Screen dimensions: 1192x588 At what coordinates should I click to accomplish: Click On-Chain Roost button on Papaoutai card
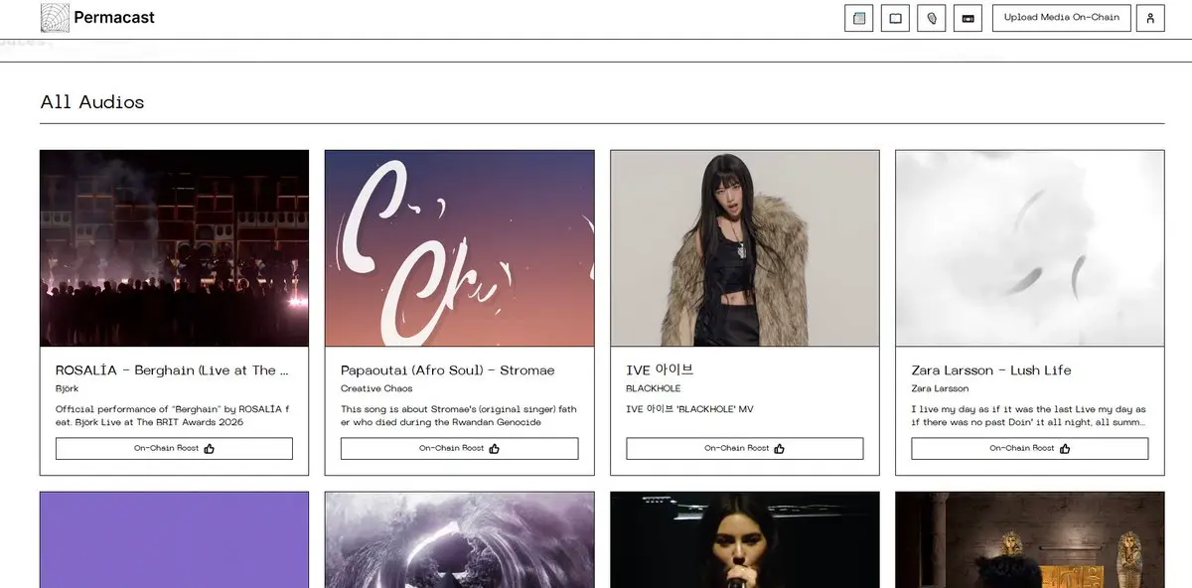tap(460, 448)
